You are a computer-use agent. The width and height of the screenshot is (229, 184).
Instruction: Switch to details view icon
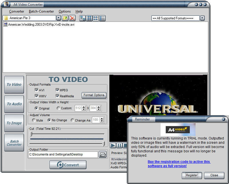(102, 18)
